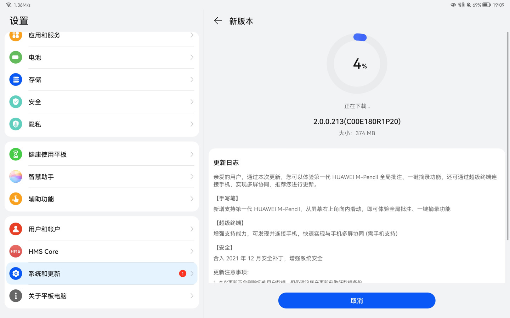
Task: Expand the 安全 row chevron
Action: tap(192, 102)
